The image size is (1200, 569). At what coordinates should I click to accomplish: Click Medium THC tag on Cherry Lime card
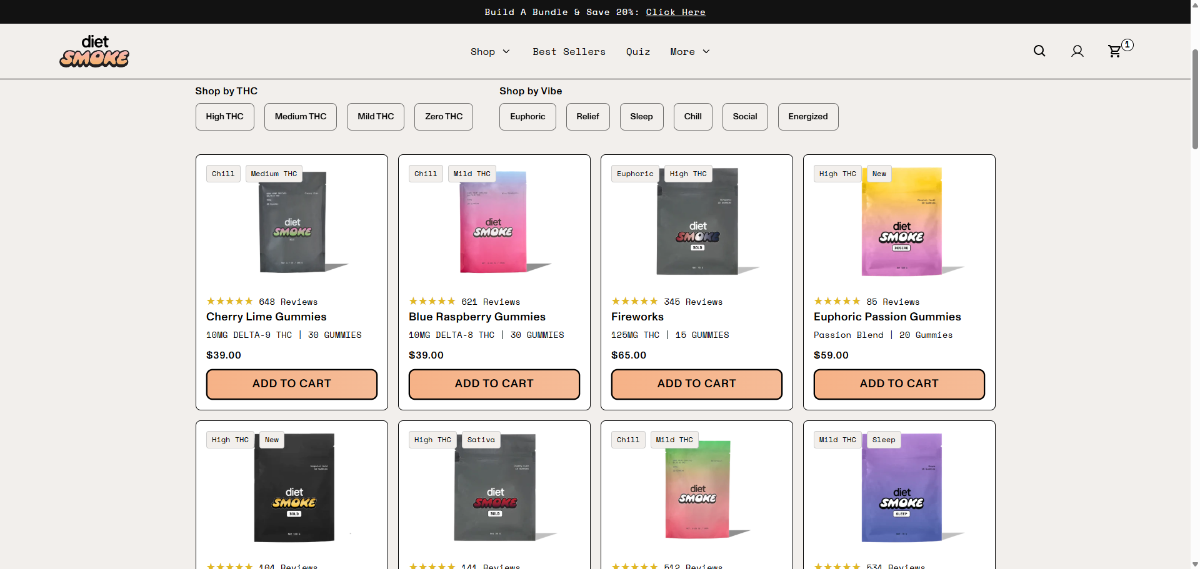(274, 174)
